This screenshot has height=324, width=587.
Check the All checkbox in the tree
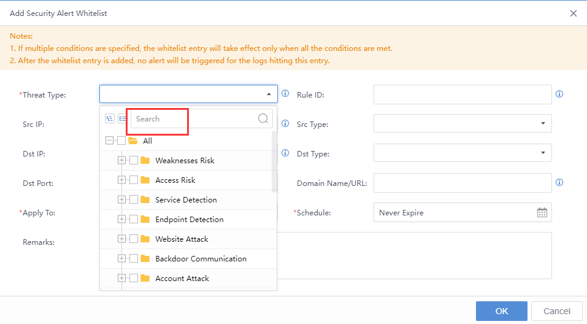coord(121,141)
